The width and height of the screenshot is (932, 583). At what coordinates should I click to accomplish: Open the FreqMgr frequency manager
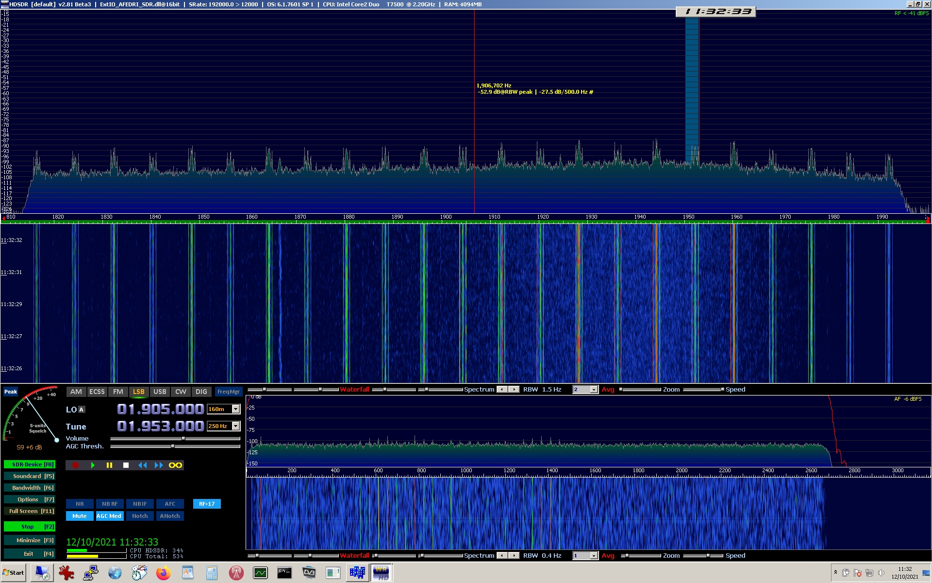[229, 392]
